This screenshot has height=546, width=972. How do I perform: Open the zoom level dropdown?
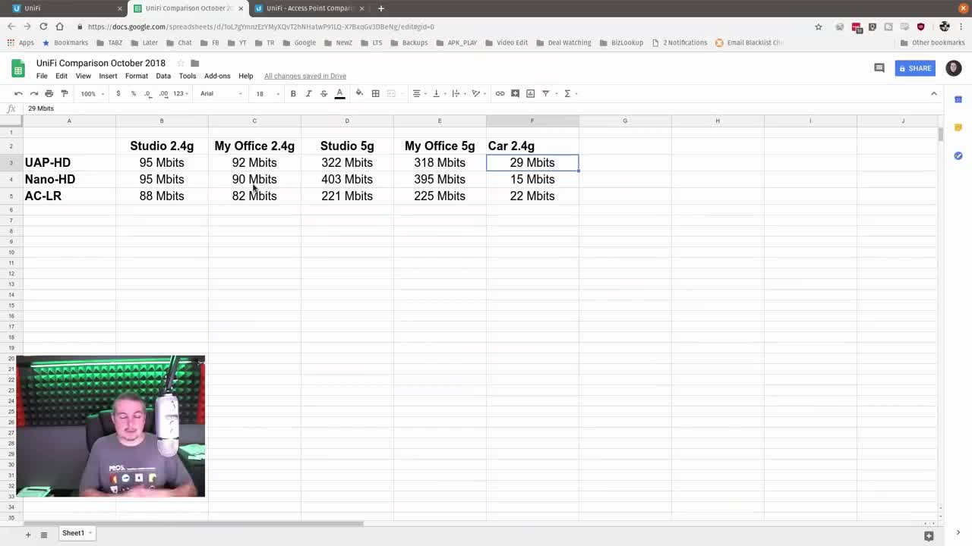(x=92, y=93)
